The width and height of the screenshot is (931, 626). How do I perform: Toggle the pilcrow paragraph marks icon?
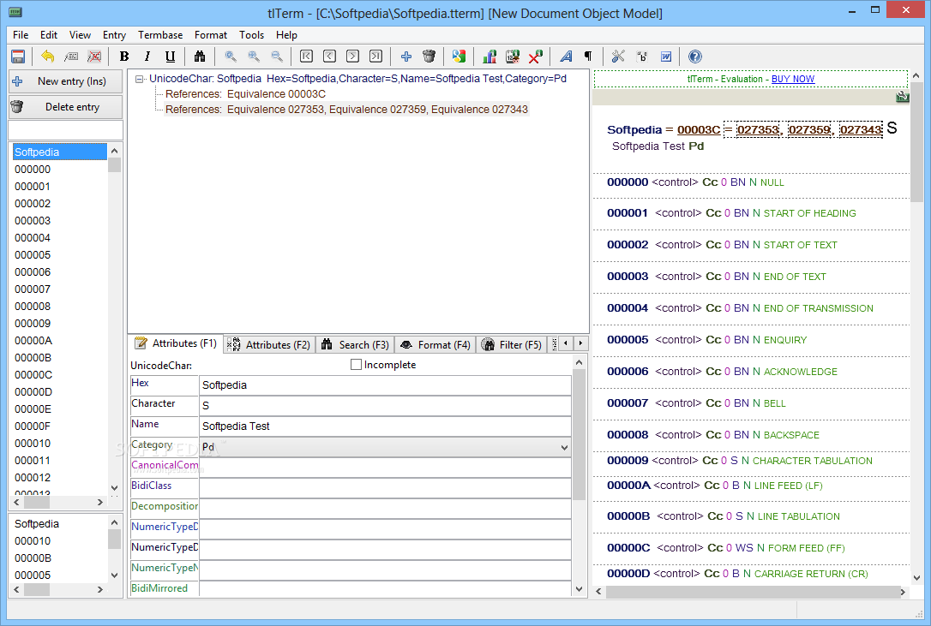coord(588,57)
